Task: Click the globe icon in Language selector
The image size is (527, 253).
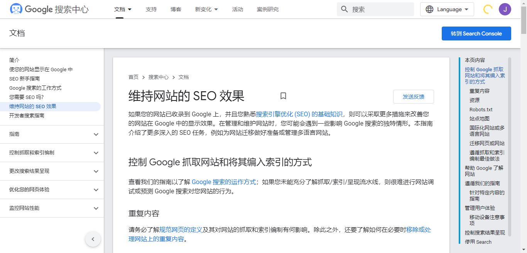Action: tap(430, 9)
